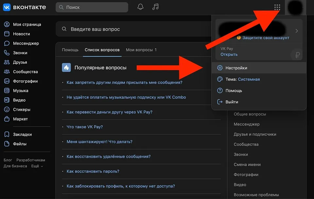Click the Video play icon in sidebar
The image size is (314, 199).
click(7, 100)
